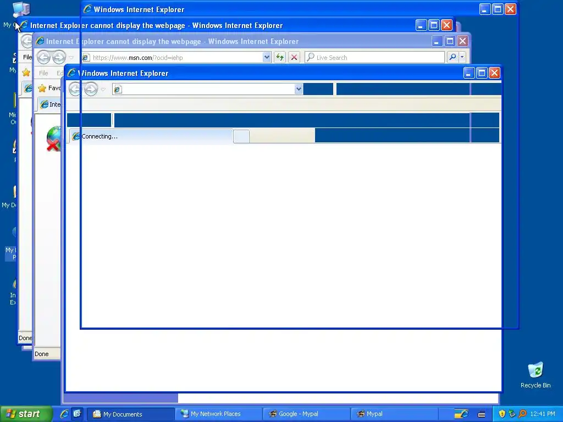Click the IE logo in front window title bar

[x=72, y=73]
